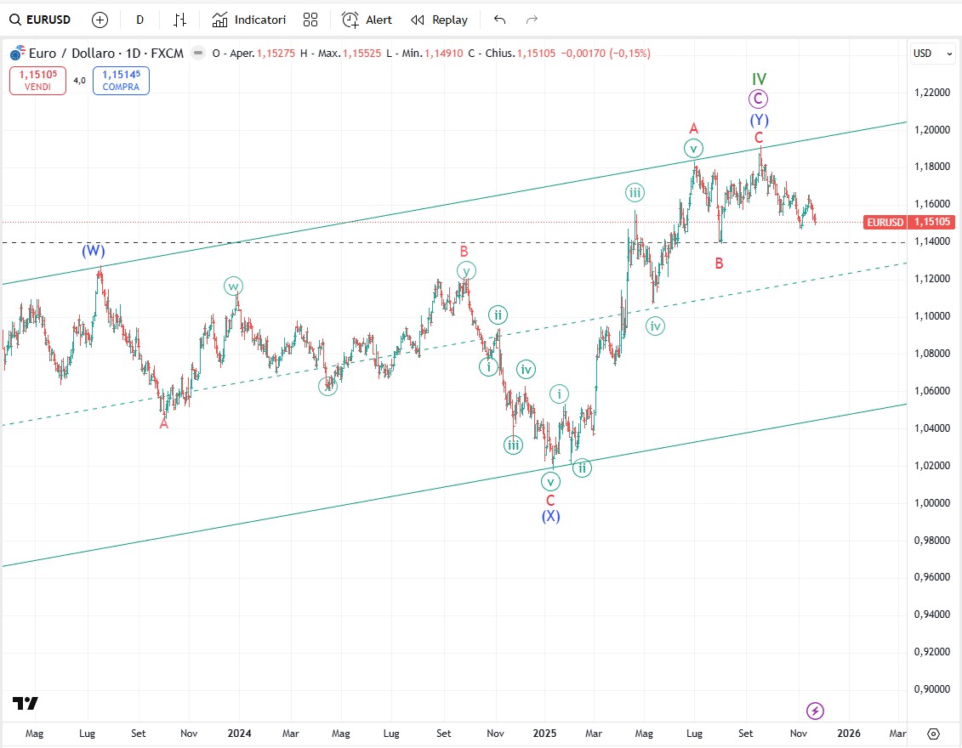
Task: Click the 2025 date axis label
Action: click(x=545, y=734)
